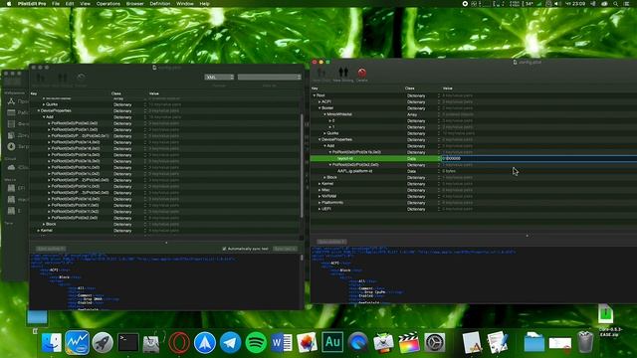
Task: Click New Sibling icon in right window toolbar
Action: (x=343, y=73)
